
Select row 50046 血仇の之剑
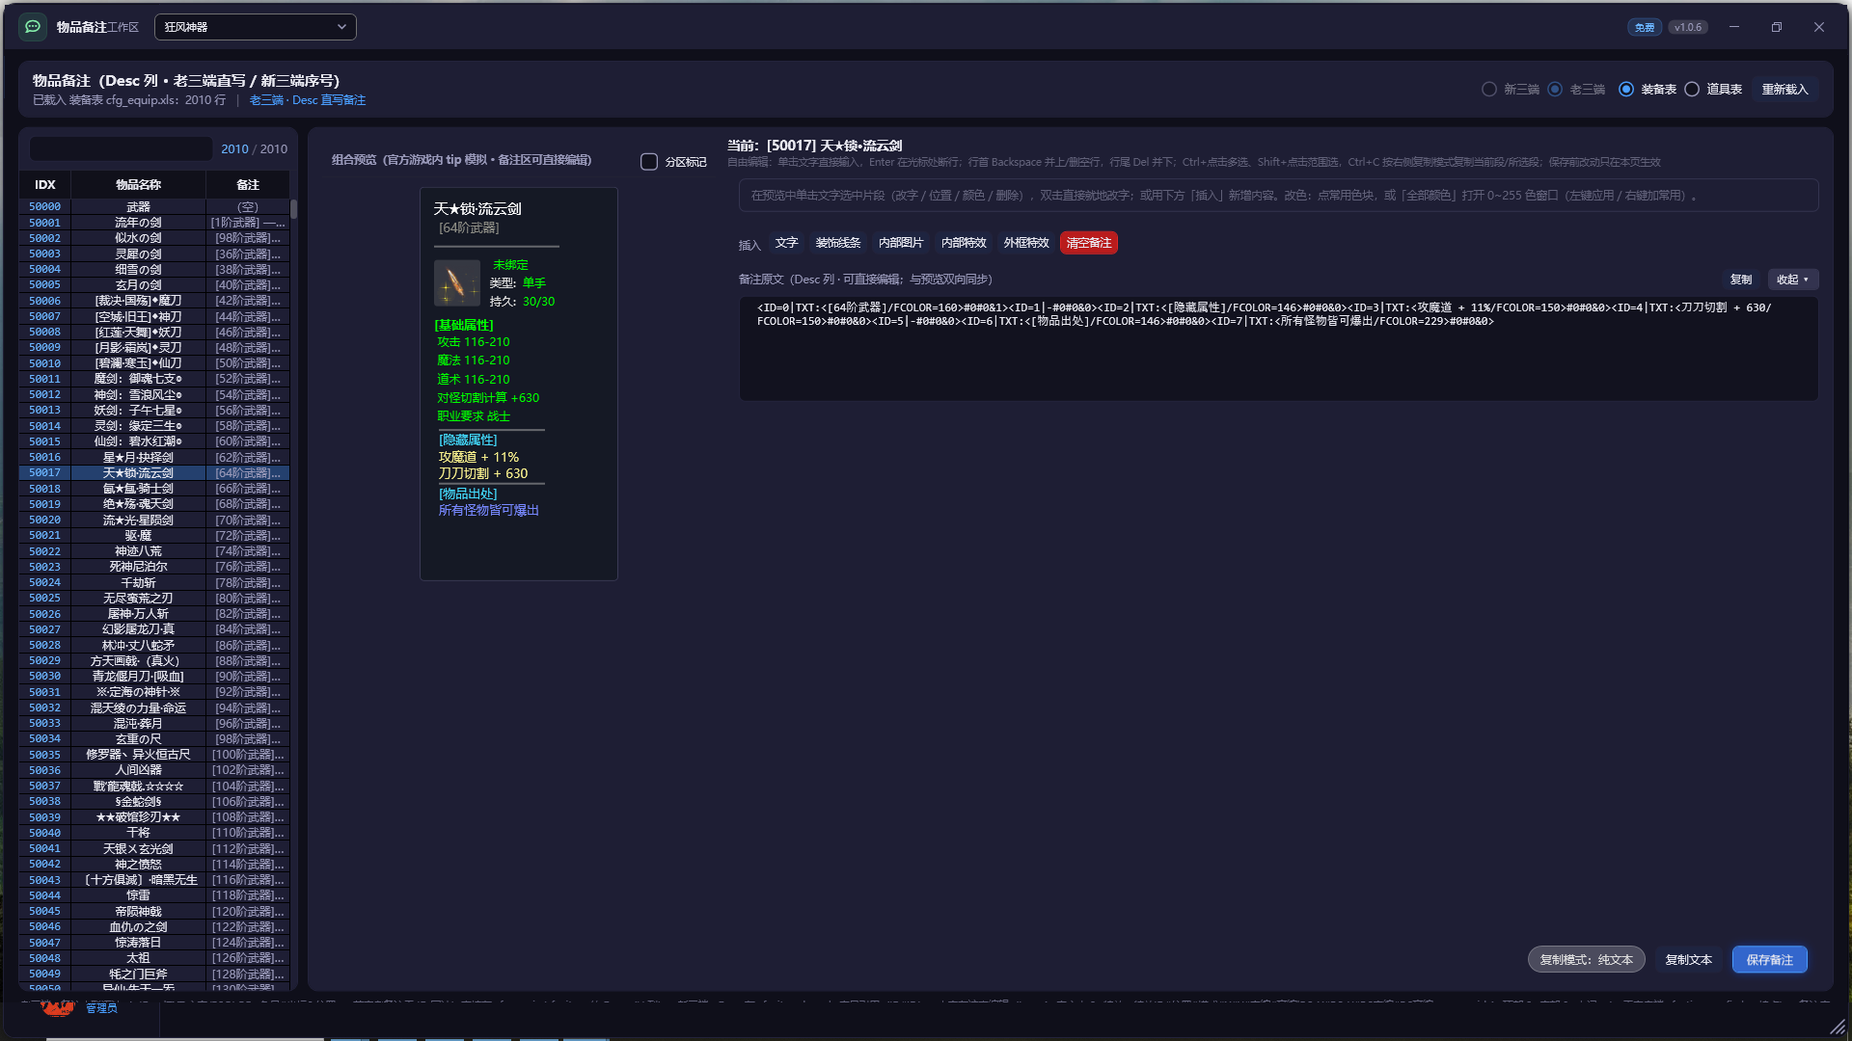pyautogui.click(x=154, y=927)
